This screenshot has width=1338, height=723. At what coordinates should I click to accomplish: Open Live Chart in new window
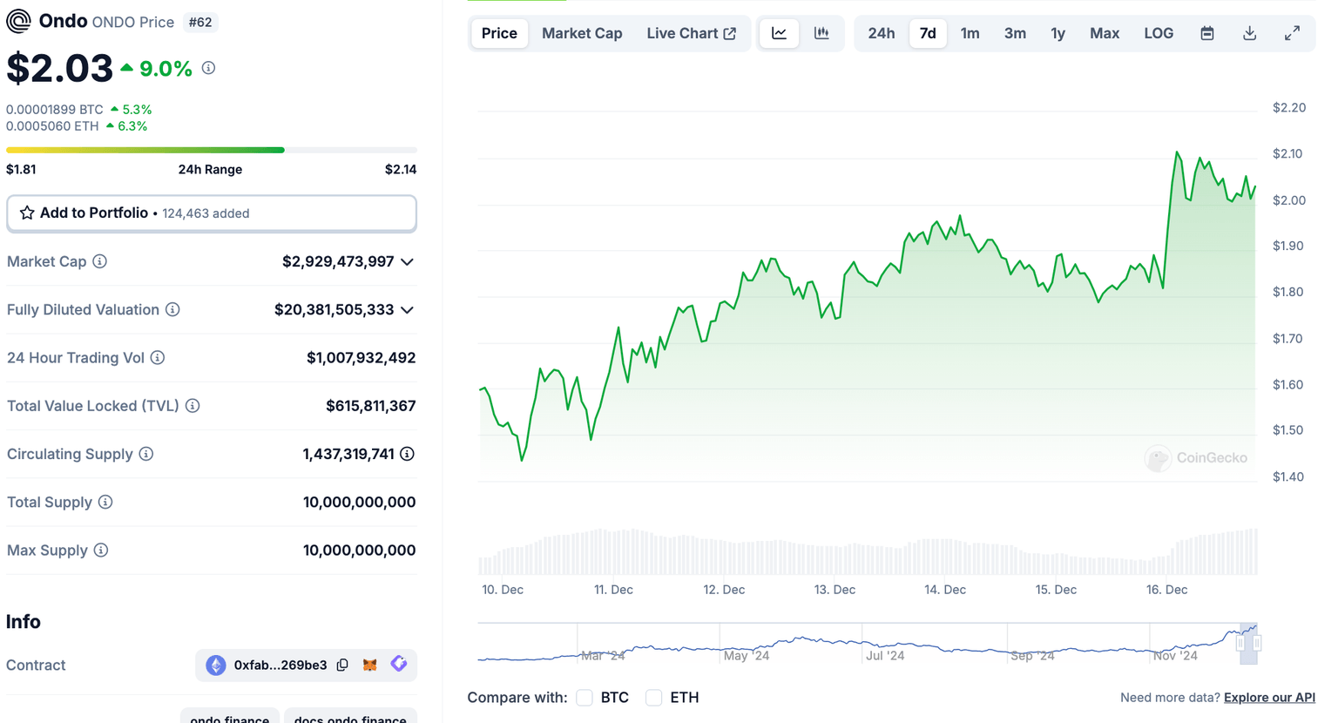tap(691, 33)
